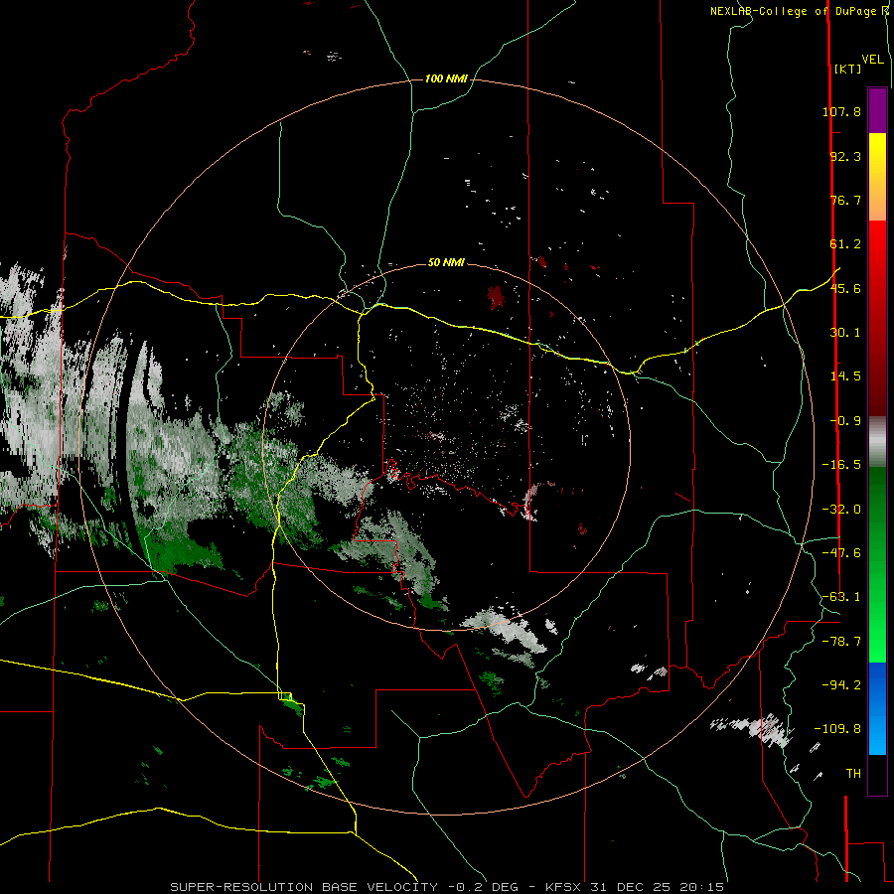
Task: Select the -94.2 legend value
Action: click(841, 684)
